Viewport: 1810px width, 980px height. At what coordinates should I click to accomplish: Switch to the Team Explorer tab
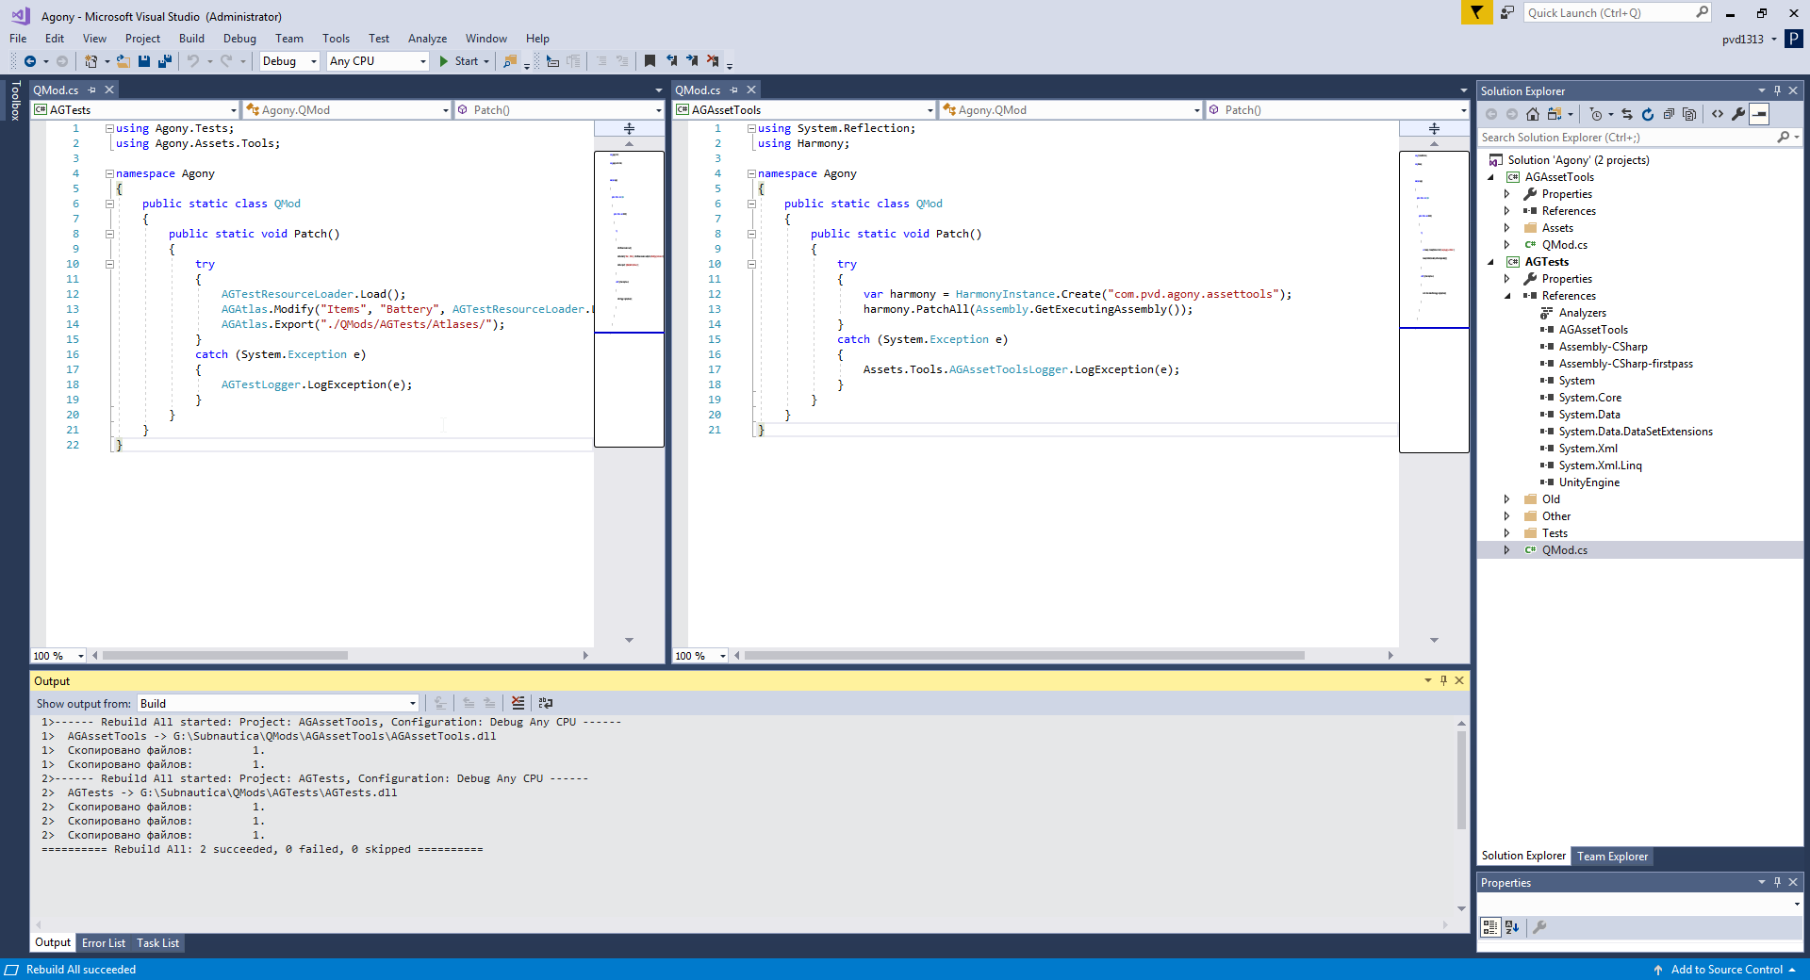pos(1612,857)
